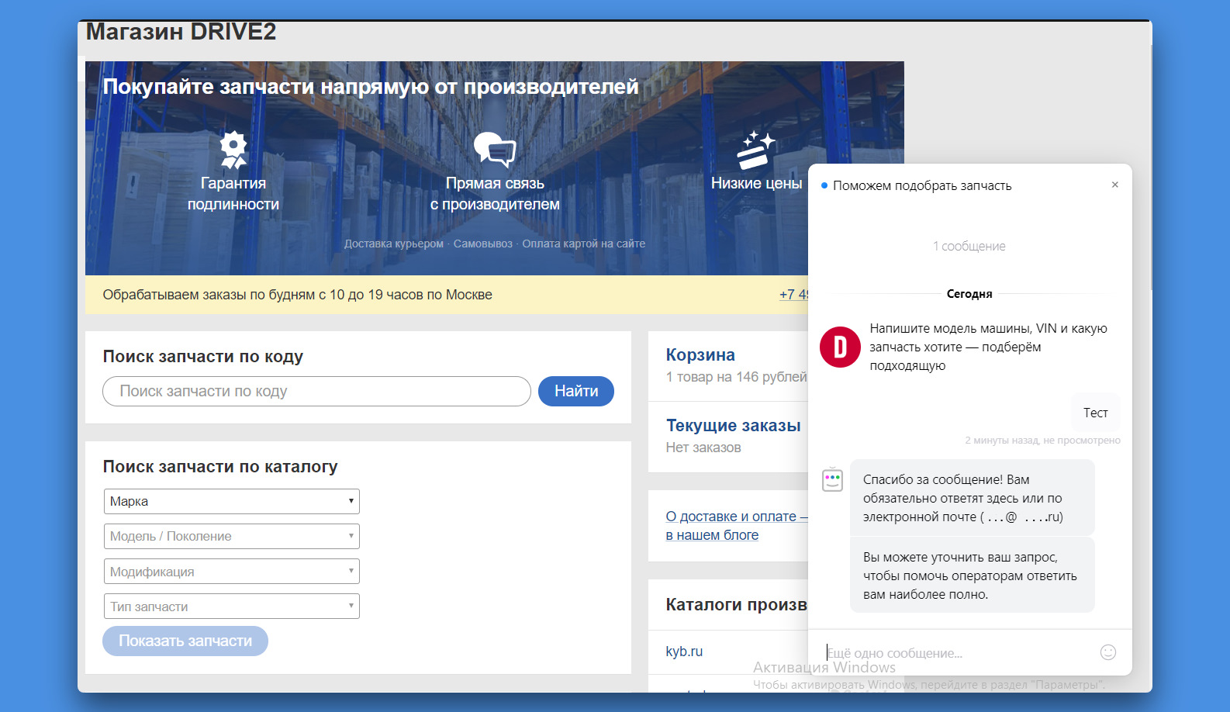
Task: Open the Текущие заказы link
Action: pyautogui.click(x=733, y=425)
